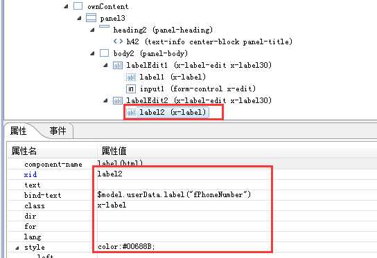Click the text property name
Image resolution: width=377 pixels, height=258 pixels.
[x=32, y=185]
